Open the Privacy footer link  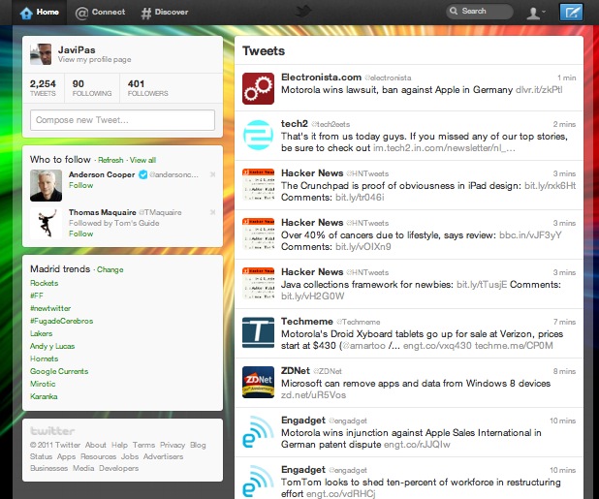(x=173, y=445)
